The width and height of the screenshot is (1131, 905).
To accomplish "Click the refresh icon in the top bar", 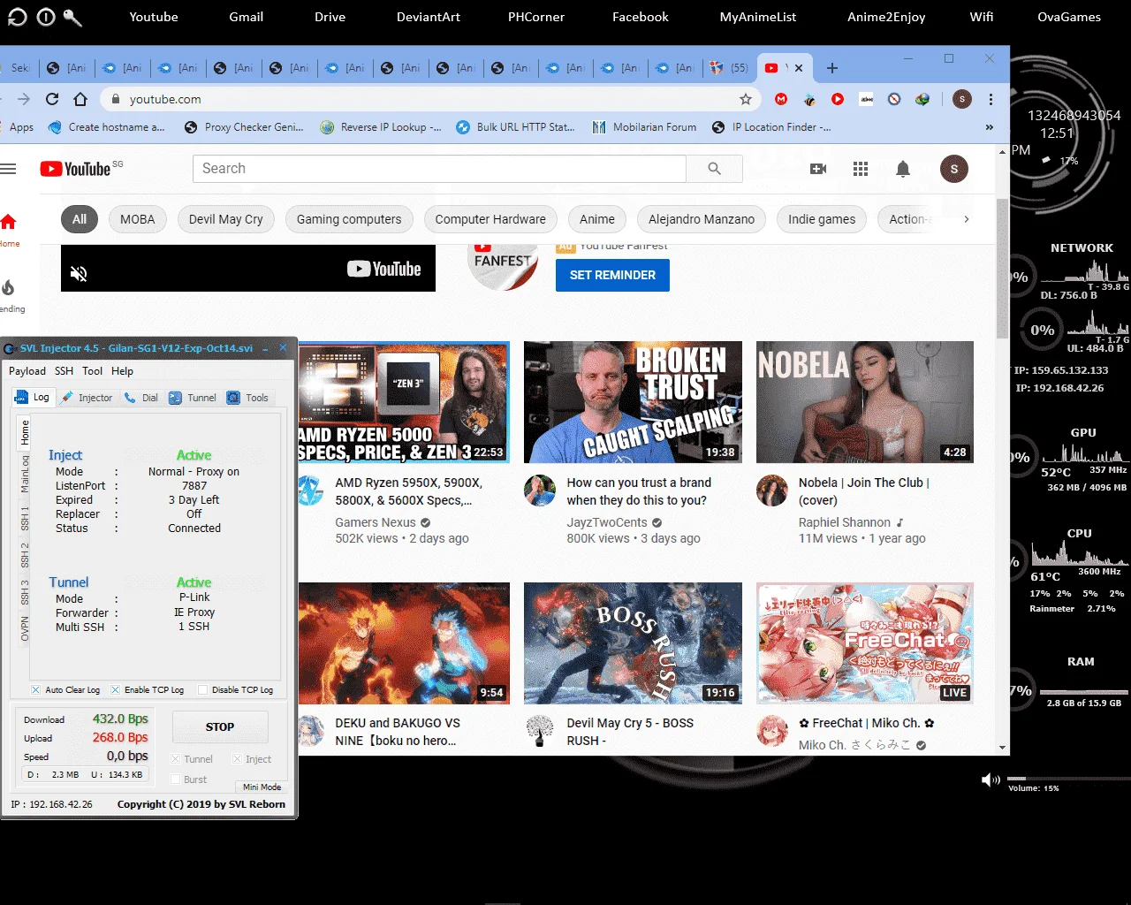I will click(17, 17).
